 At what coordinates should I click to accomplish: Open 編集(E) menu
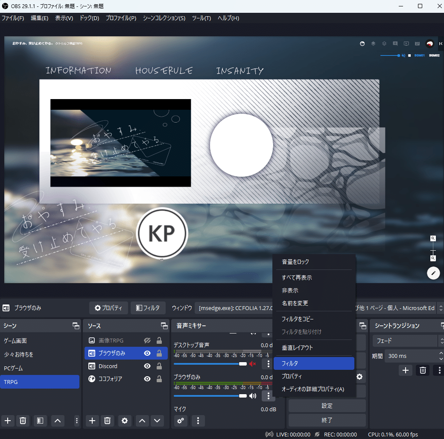tap(39, 18)
